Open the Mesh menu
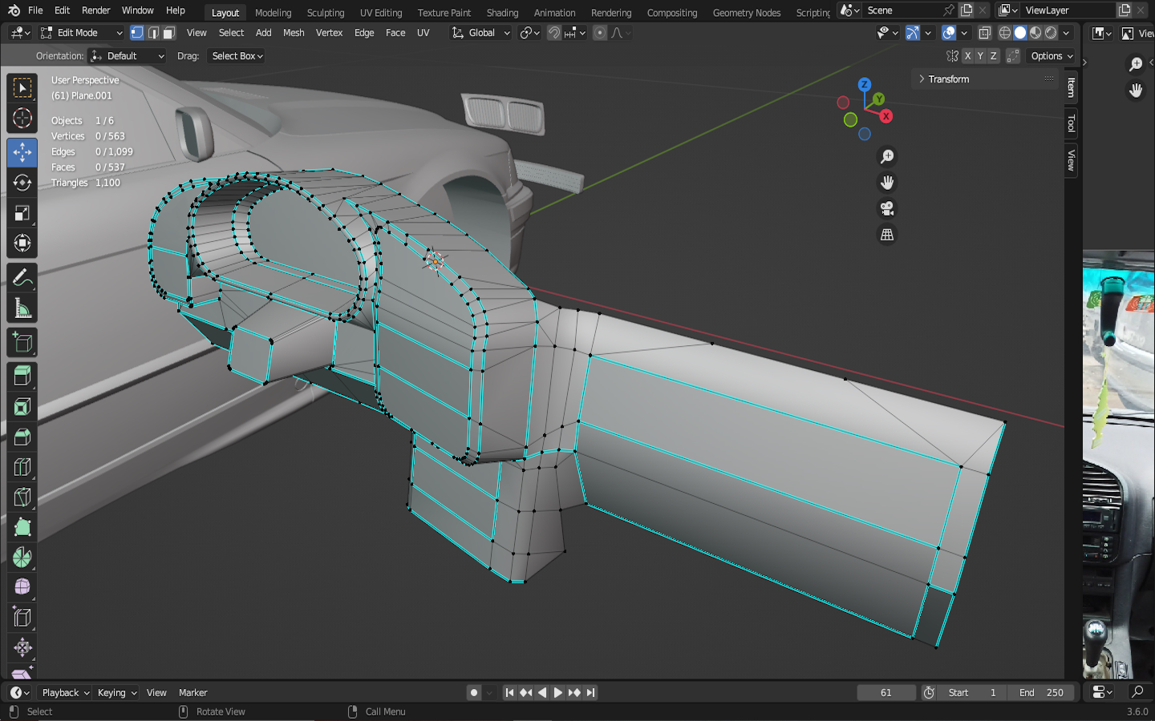Screen dimensions: 1155x721 coord(294,33)
